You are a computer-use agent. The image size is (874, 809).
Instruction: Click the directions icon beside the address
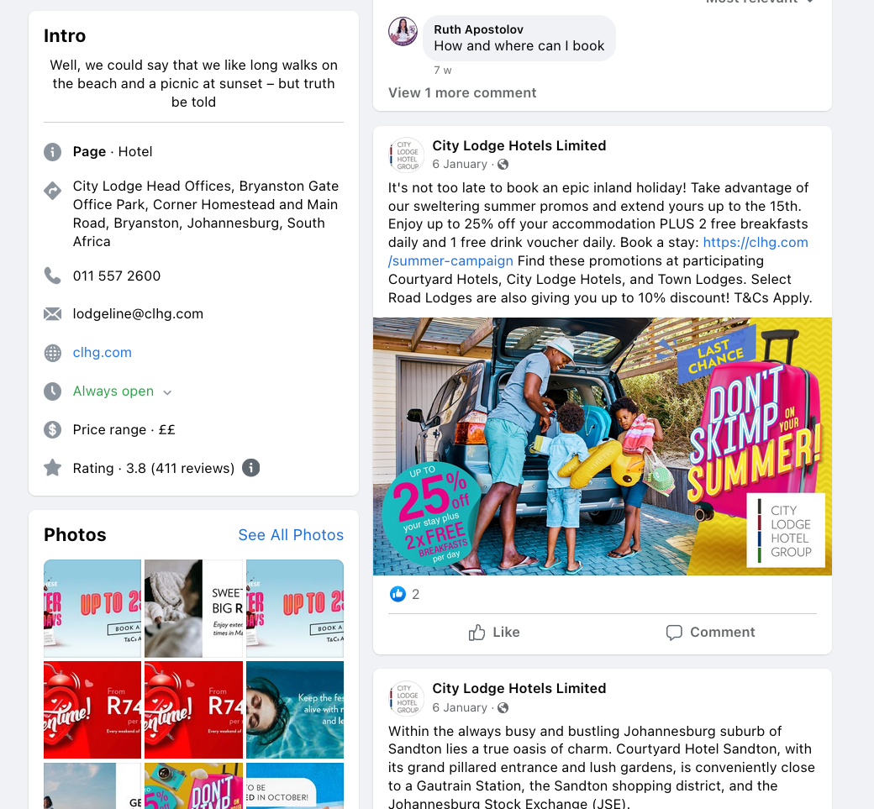52,191
